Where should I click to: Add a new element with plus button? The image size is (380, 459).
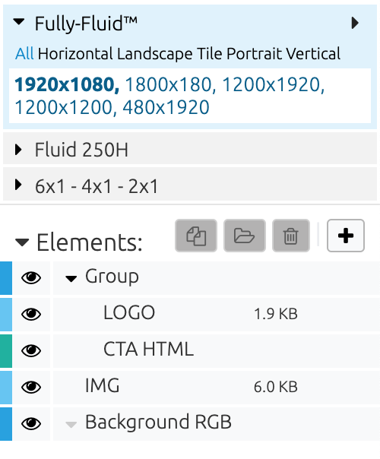pos(346,236)
